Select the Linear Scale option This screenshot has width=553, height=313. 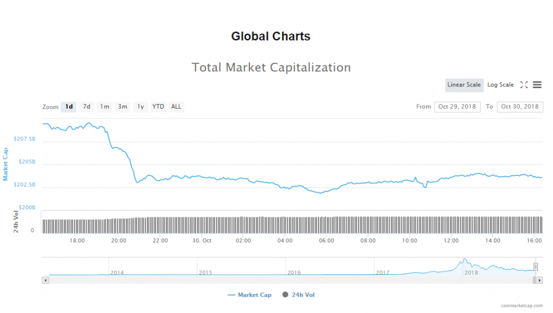point(464,85)
